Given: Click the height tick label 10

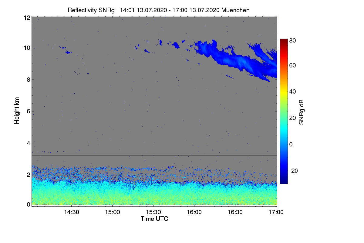Looking at the screenshot, I should point(27,48).
